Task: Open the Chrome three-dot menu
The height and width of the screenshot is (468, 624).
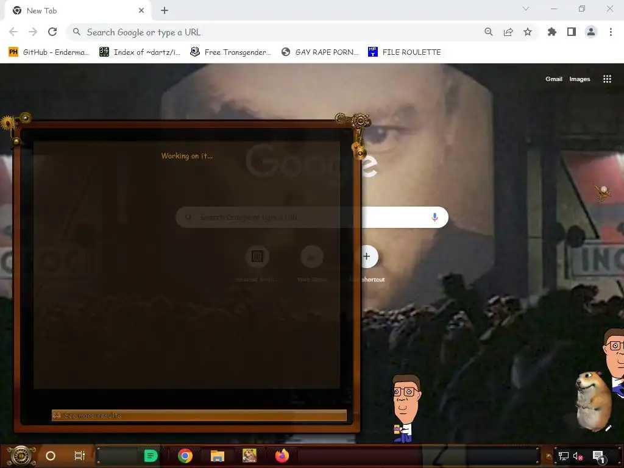Action: [611, 32]
